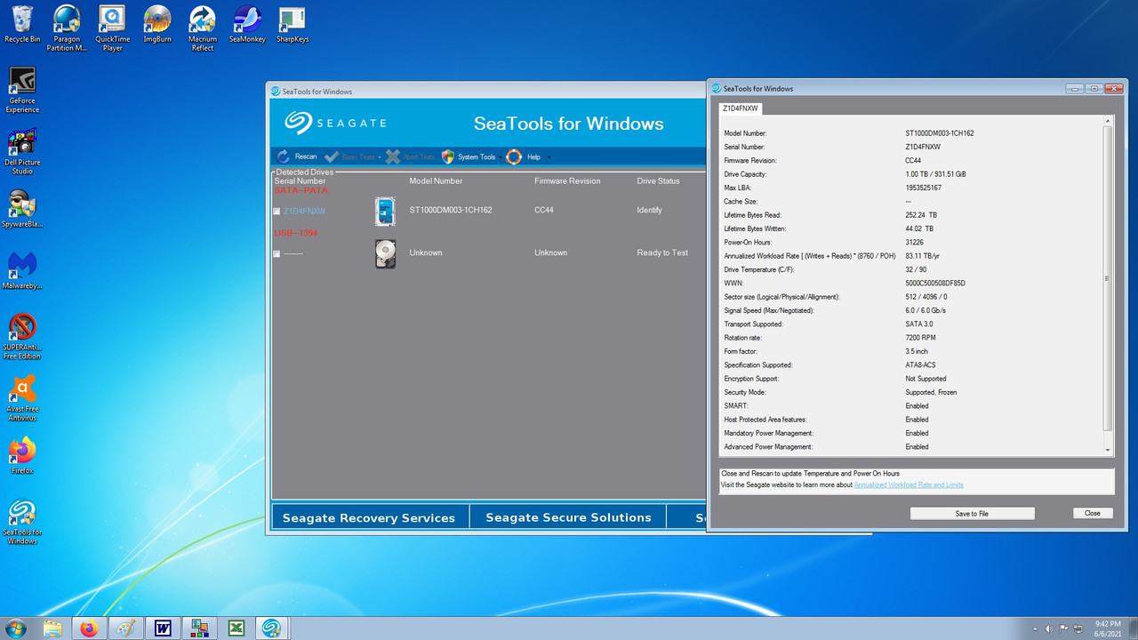Click Seagate Recovery Services banner
The width and height of the screenshot is (1138, 640).
tap(369, 517)
